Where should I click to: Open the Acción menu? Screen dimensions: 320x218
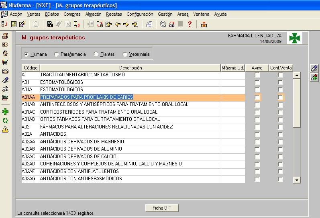(x=16, y=14)
